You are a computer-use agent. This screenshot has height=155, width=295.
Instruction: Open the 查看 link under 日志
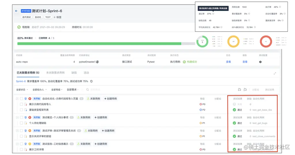228,62
